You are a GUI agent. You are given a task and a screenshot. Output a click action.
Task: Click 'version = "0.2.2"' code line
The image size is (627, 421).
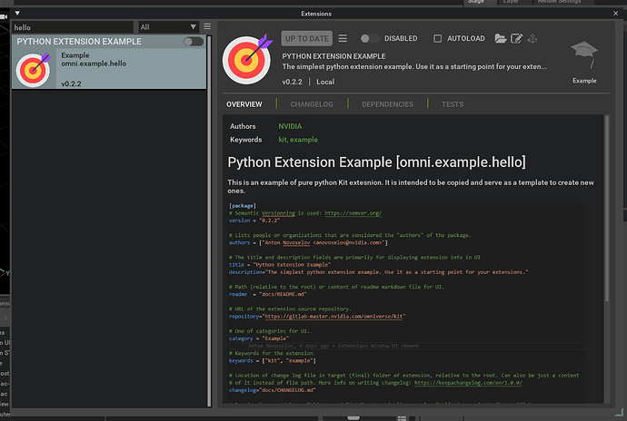pyautogui.click(x=254, y=220)
